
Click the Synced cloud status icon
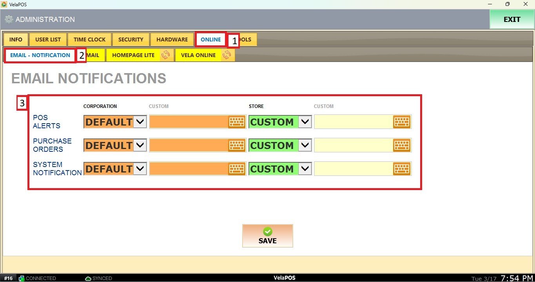(x=88, y=278)
